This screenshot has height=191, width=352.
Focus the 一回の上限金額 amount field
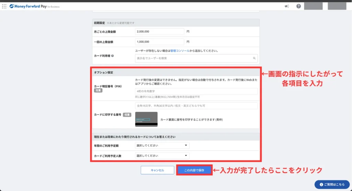(159, 42)
